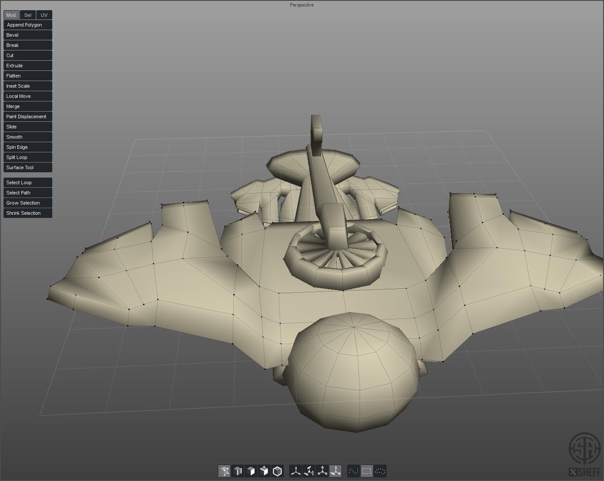
Task: Click the Mod tab
Action: tap(11, 15)
